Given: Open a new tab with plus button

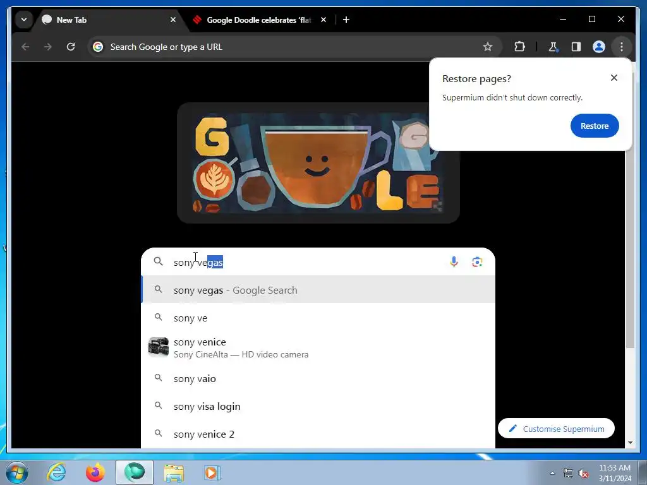Looking at the screenshot, I should (346, 20).
